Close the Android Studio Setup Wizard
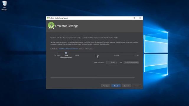This screenshot has height=106, width=189. 140,18
